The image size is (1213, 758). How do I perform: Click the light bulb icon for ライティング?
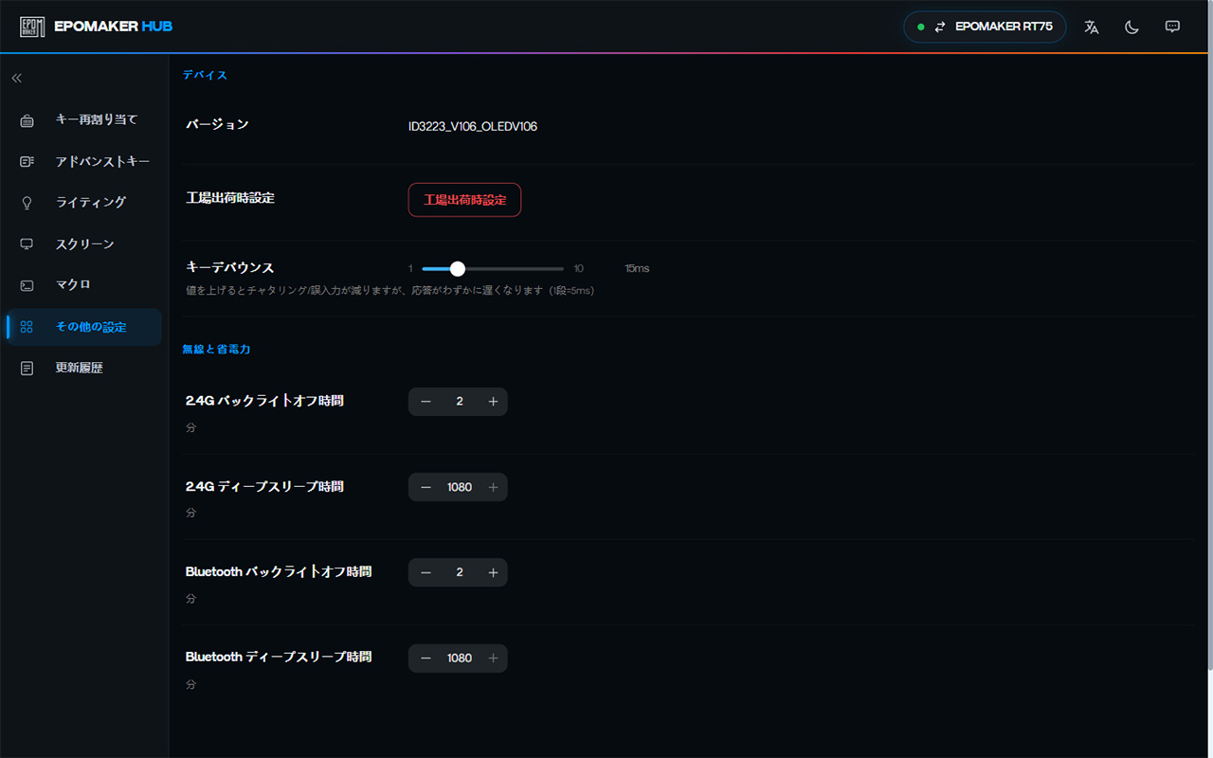(x=27, y=203)
